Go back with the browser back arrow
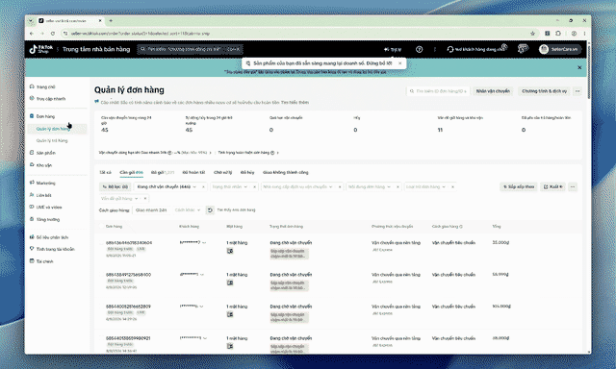 [x=32, y=34]
